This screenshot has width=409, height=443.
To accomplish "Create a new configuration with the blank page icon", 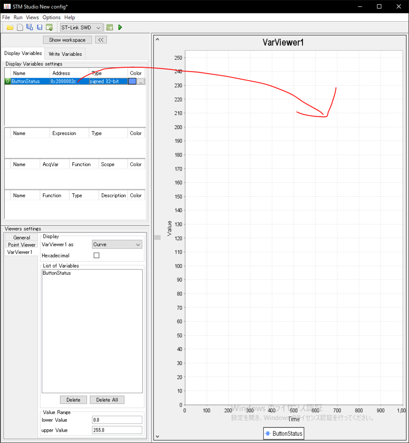I will tap(20, 27).
